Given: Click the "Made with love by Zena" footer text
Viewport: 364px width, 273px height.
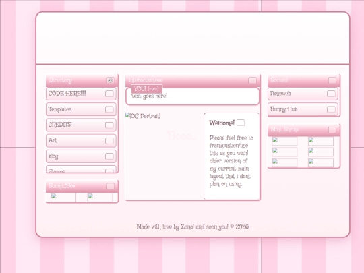Looking at the screenshot, I should [165, 226].
